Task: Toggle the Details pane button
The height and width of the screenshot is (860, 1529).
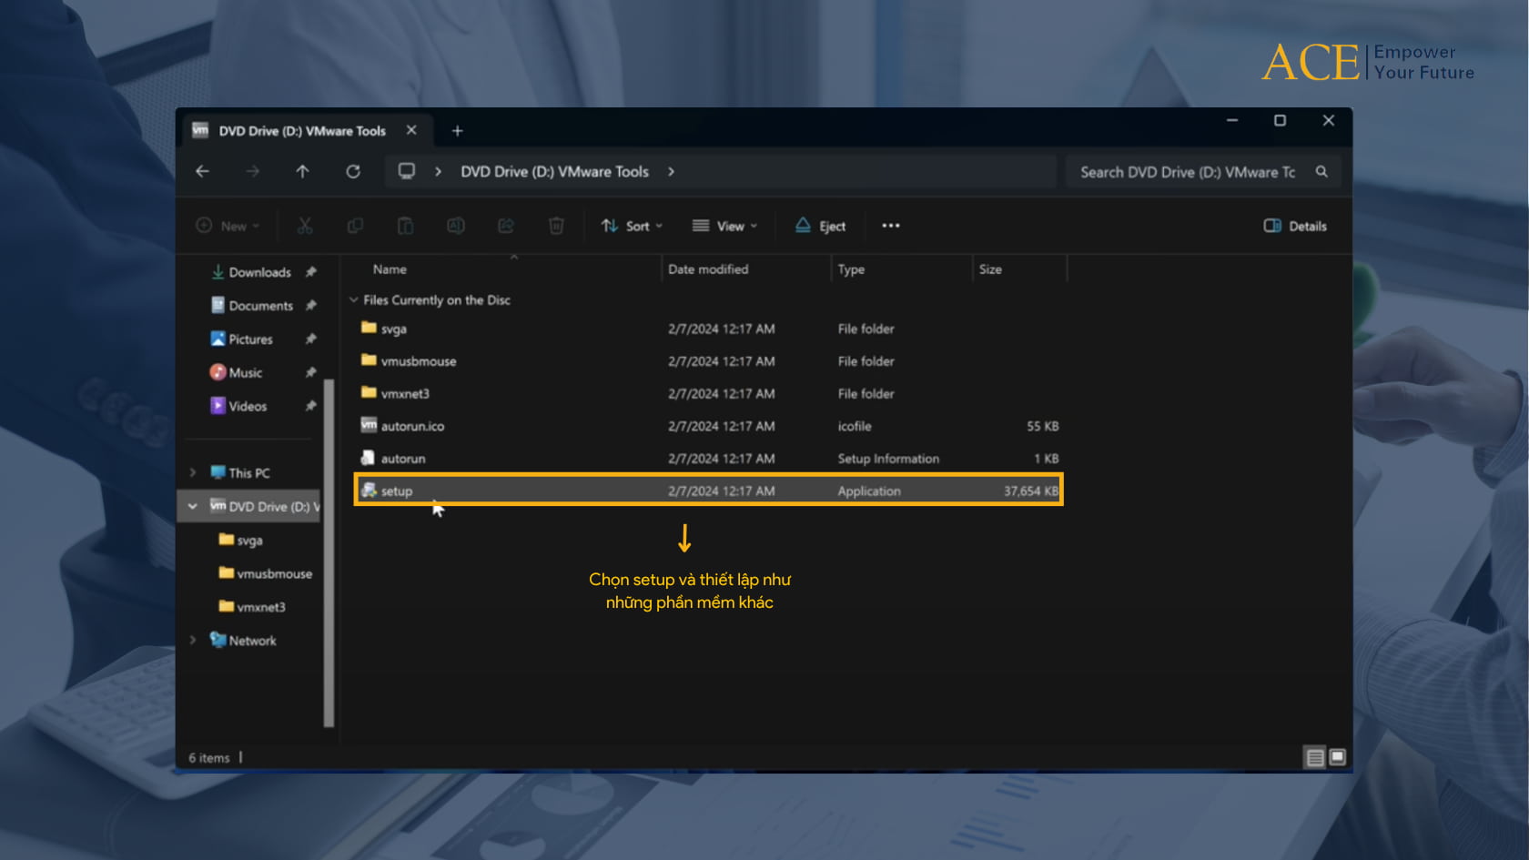Action: (1295, 226)
